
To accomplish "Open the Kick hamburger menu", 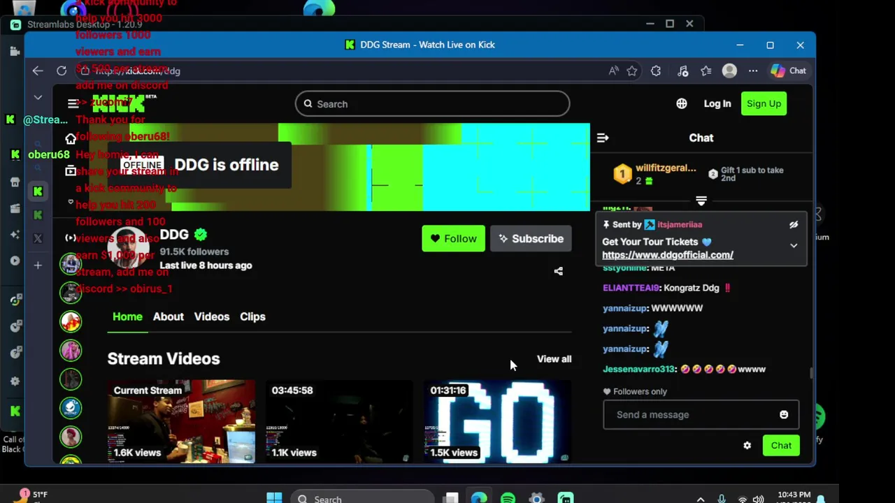I will [x=73, y=103].
